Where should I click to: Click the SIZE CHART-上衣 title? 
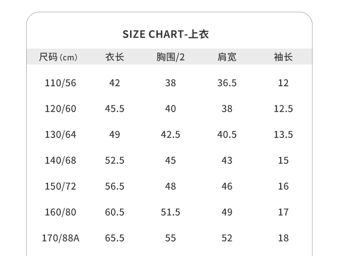tap(165, 34)
